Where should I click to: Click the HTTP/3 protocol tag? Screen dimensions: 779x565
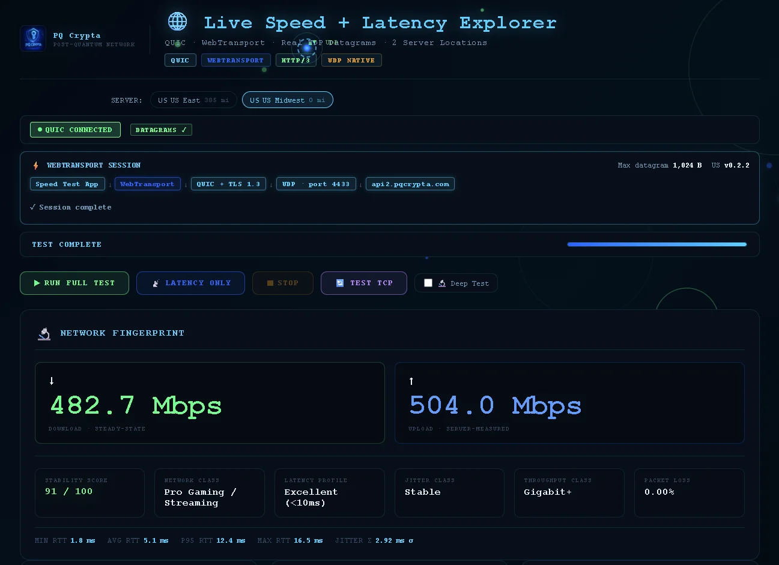296,60
